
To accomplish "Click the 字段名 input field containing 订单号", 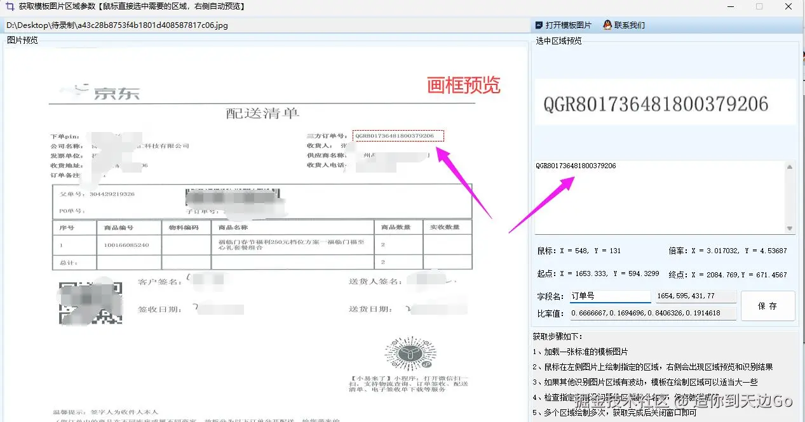I will (610, 296).
